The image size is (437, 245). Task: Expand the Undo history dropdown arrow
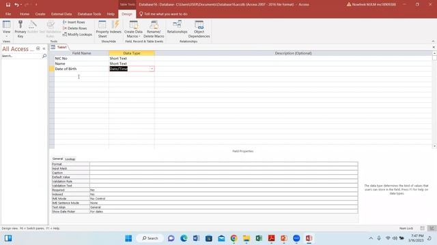[x=21, y=5]
